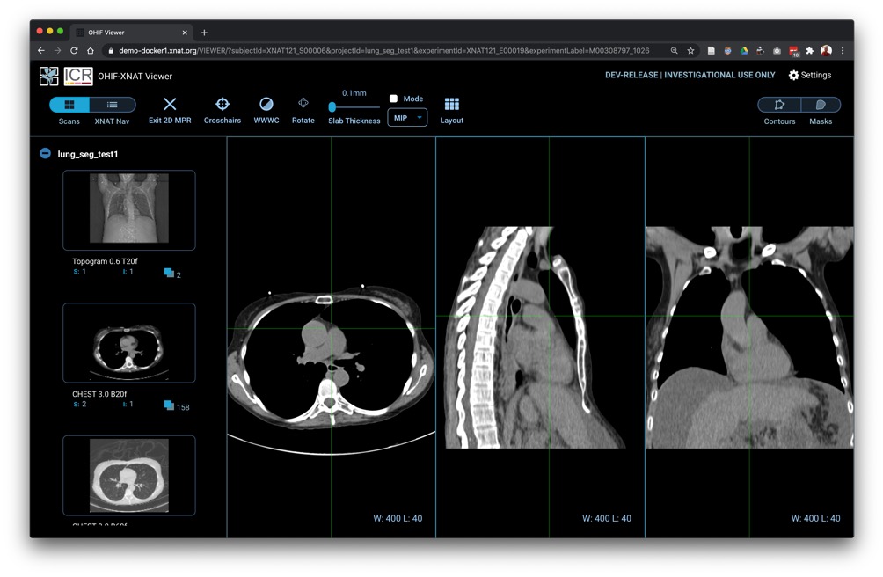Switch to XNAT Nav list view
The width and height of the screenshot is (883, 577).
point(113,105)
